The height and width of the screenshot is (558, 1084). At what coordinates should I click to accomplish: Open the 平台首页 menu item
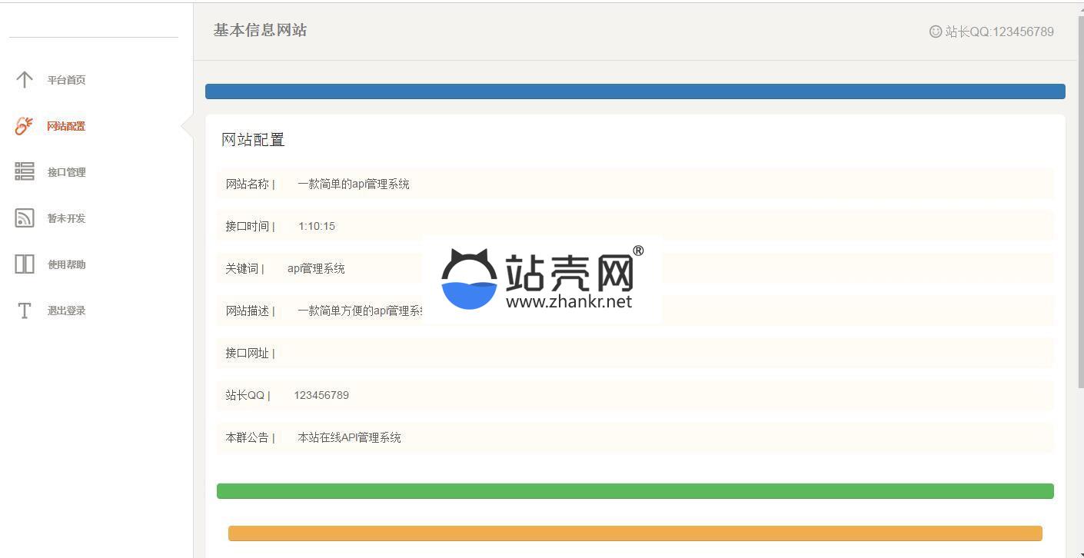point(66,80)
